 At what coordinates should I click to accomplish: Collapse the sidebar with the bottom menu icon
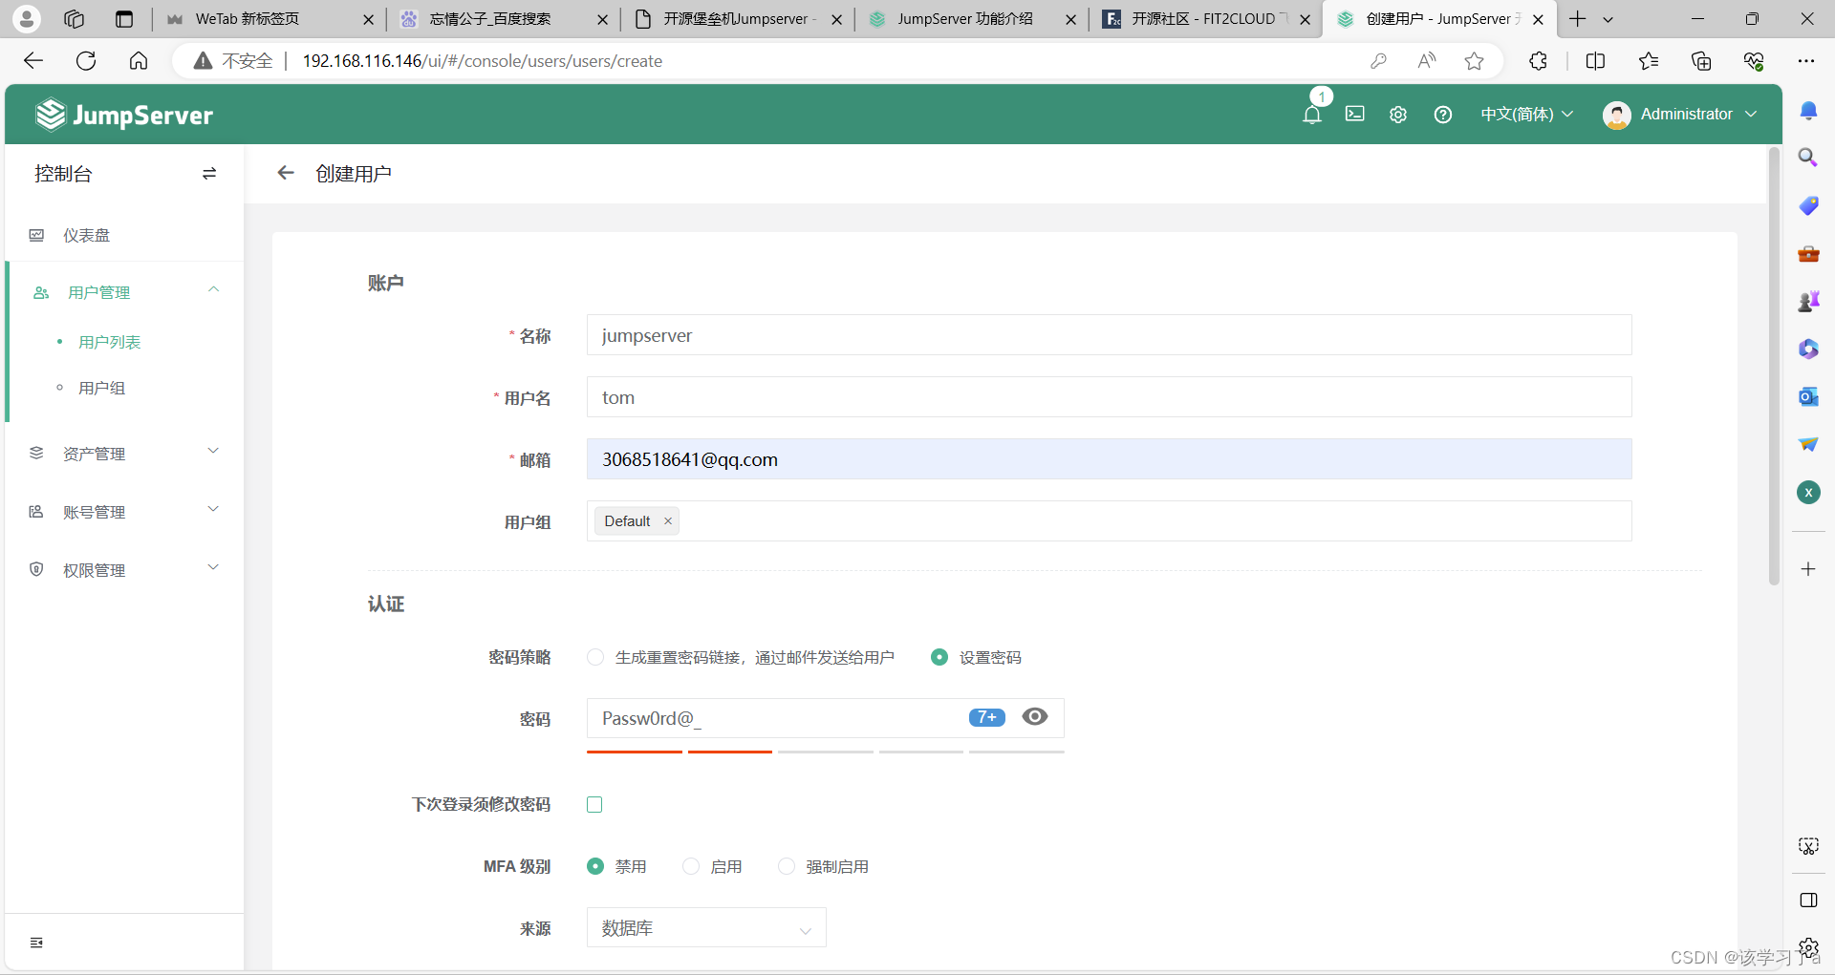pyautogui.click(x=36, y=943)
